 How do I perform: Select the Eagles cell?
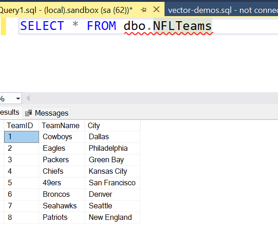coord(62,148)
